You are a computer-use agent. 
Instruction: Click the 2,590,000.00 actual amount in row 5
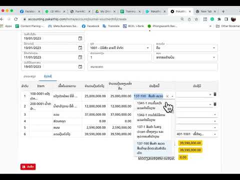(96, 127)
